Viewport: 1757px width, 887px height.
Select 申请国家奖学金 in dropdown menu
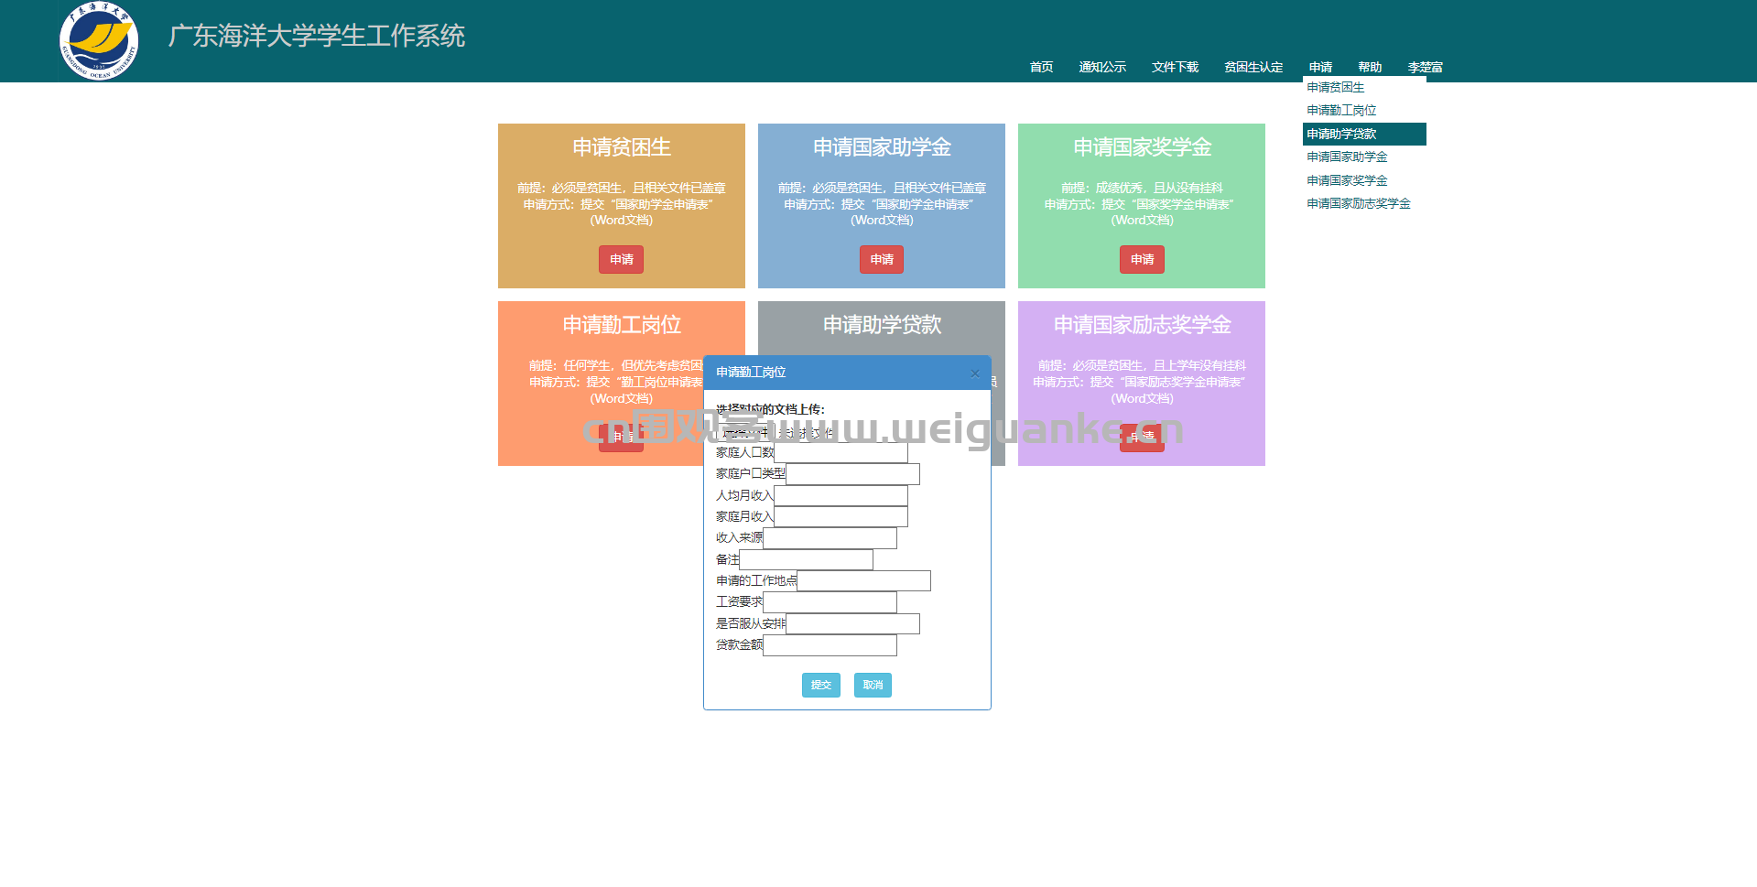click(x=1364, y=180)
